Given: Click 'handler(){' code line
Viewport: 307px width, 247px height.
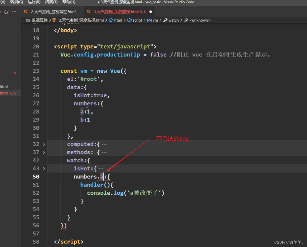Looking at the screenshot, I should (97, 185).
